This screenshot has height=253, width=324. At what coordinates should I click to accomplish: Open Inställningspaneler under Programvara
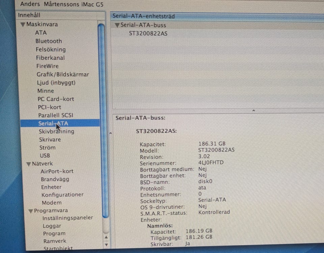click(67, 218)
